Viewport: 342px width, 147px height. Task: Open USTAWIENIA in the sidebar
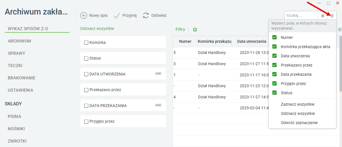[x=20, y=90]
